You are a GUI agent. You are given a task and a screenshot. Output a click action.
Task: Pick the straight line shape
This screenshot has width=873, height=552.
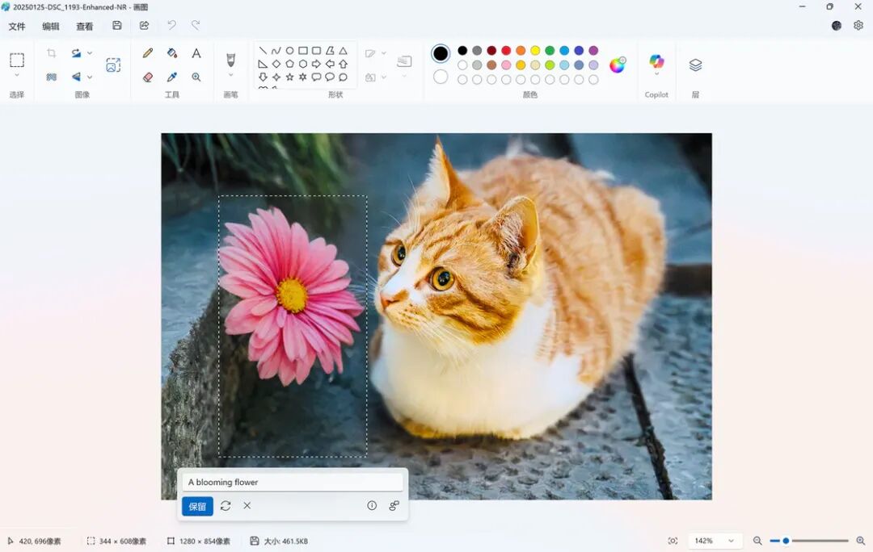click(x=263, y=51)
